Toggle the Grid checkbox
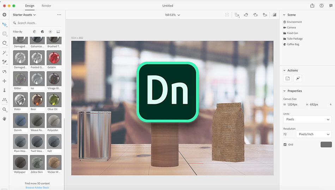Viewport: 335px width, 190px height. click(x=285, y=144)
